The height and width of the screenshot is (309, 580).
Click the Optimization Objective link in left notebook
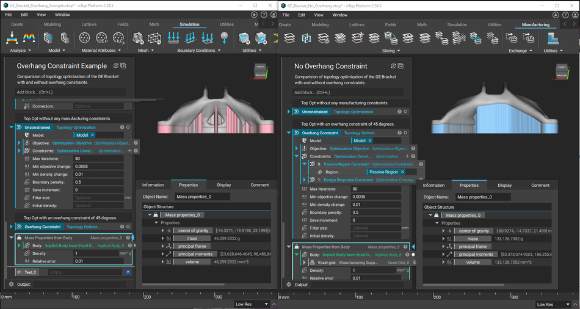pyautogui.click(x=71, y=143)
